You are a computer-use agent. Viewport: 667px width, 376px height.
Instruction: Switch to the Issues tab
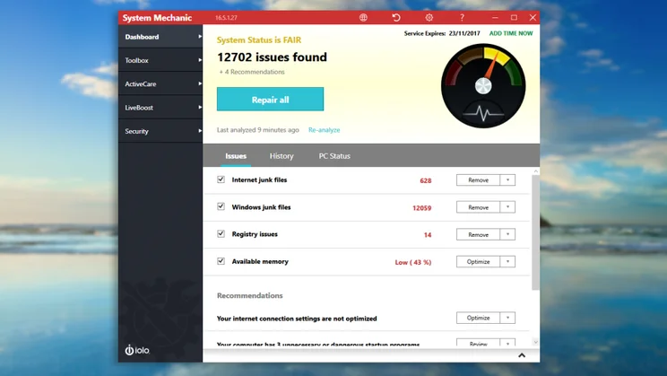236,156
